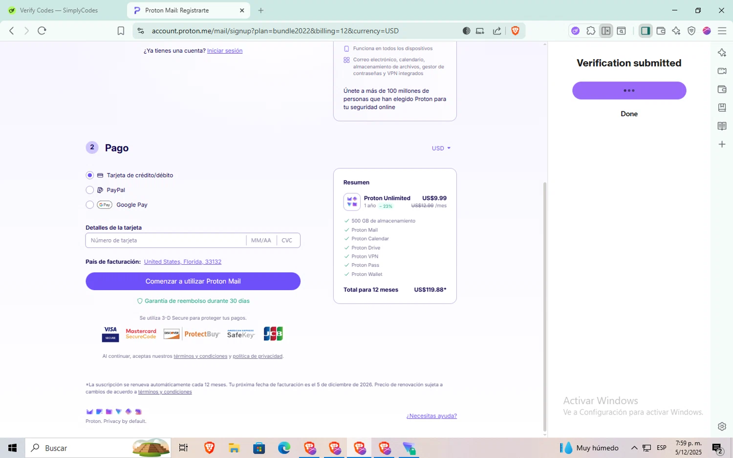Click the Muy húmedo weather widget

589,448
